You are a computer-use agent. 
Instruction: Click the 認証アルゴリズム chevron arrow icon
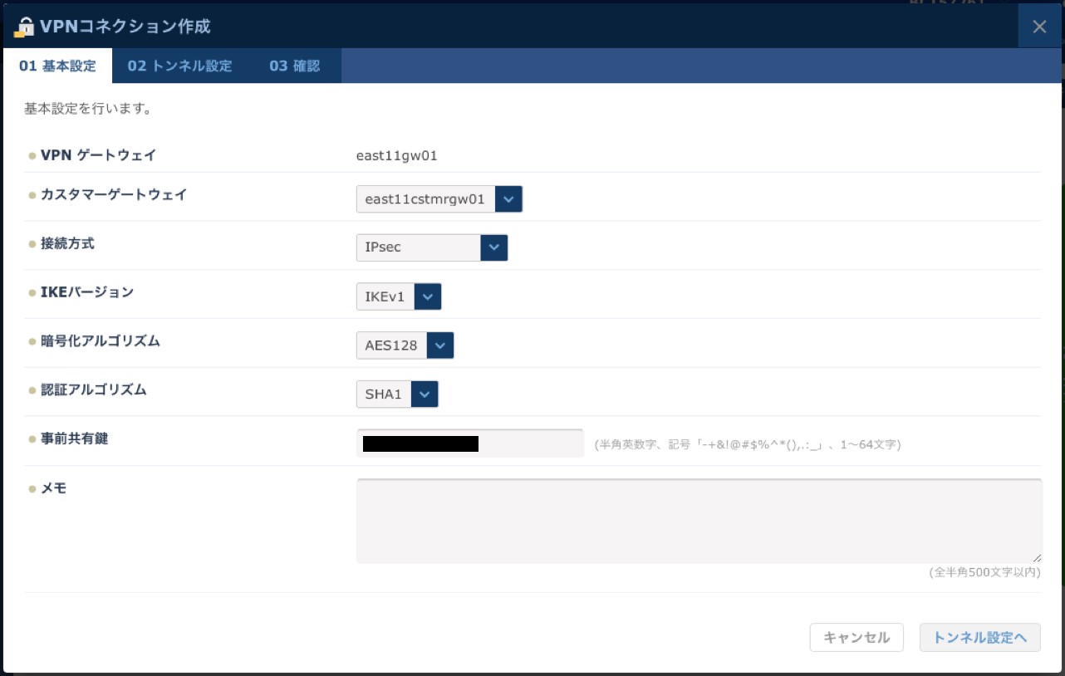click(x=425, y=394)
